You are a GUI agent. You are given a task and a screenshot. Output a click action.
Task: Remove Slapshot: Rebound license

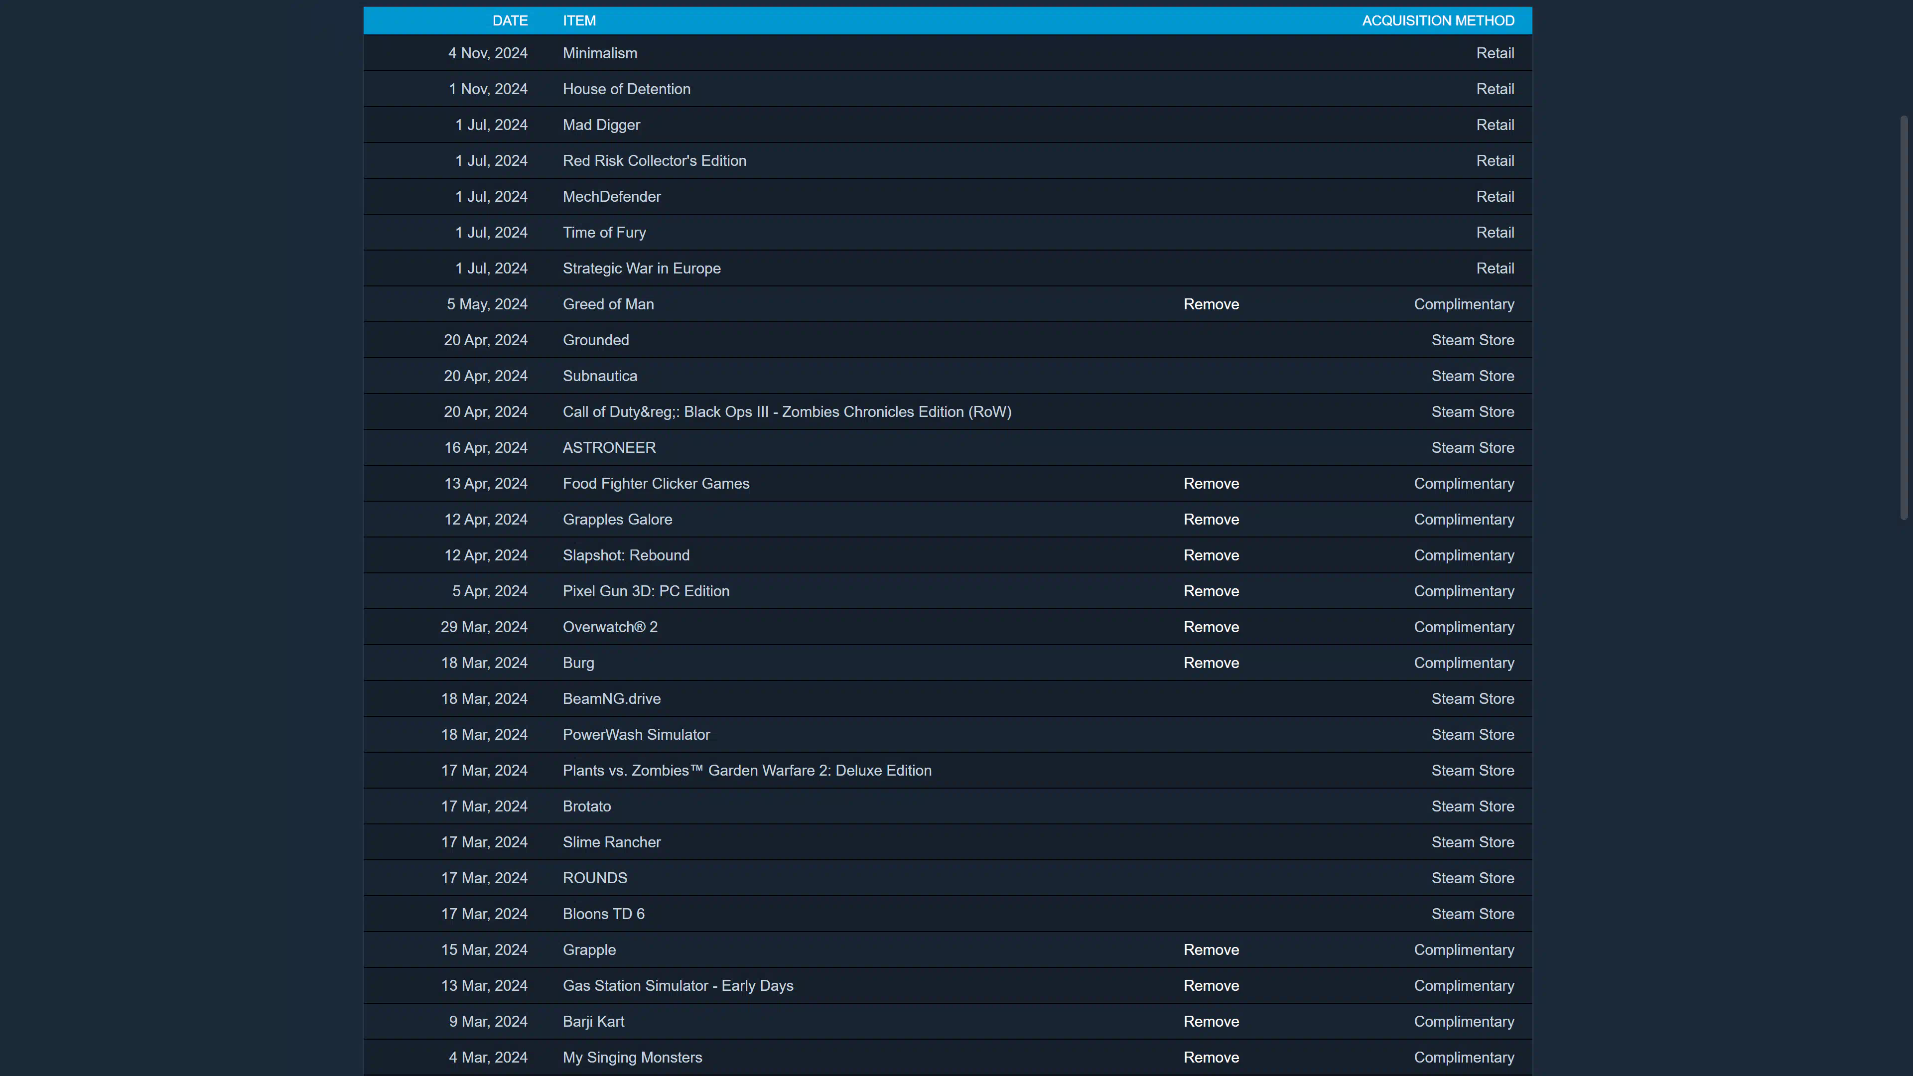[x=1211, y=555]
